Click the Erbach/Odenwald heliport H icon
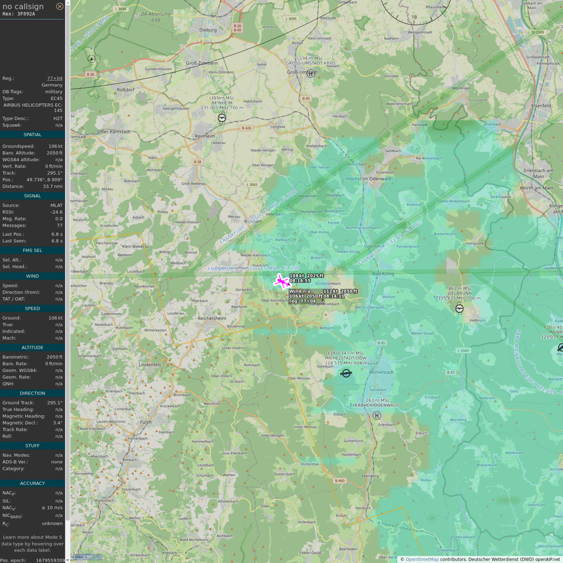Image resolution: width=563 pixels, height=563 pixels. point(377,415)
